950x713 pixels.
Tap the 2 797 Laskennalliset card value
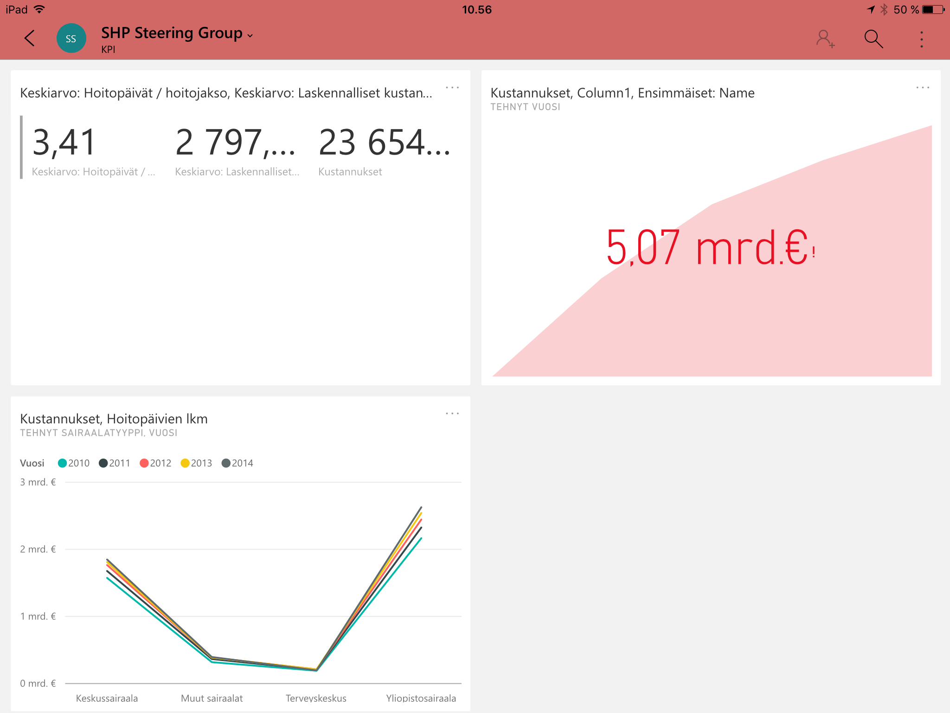pos(235,143)
